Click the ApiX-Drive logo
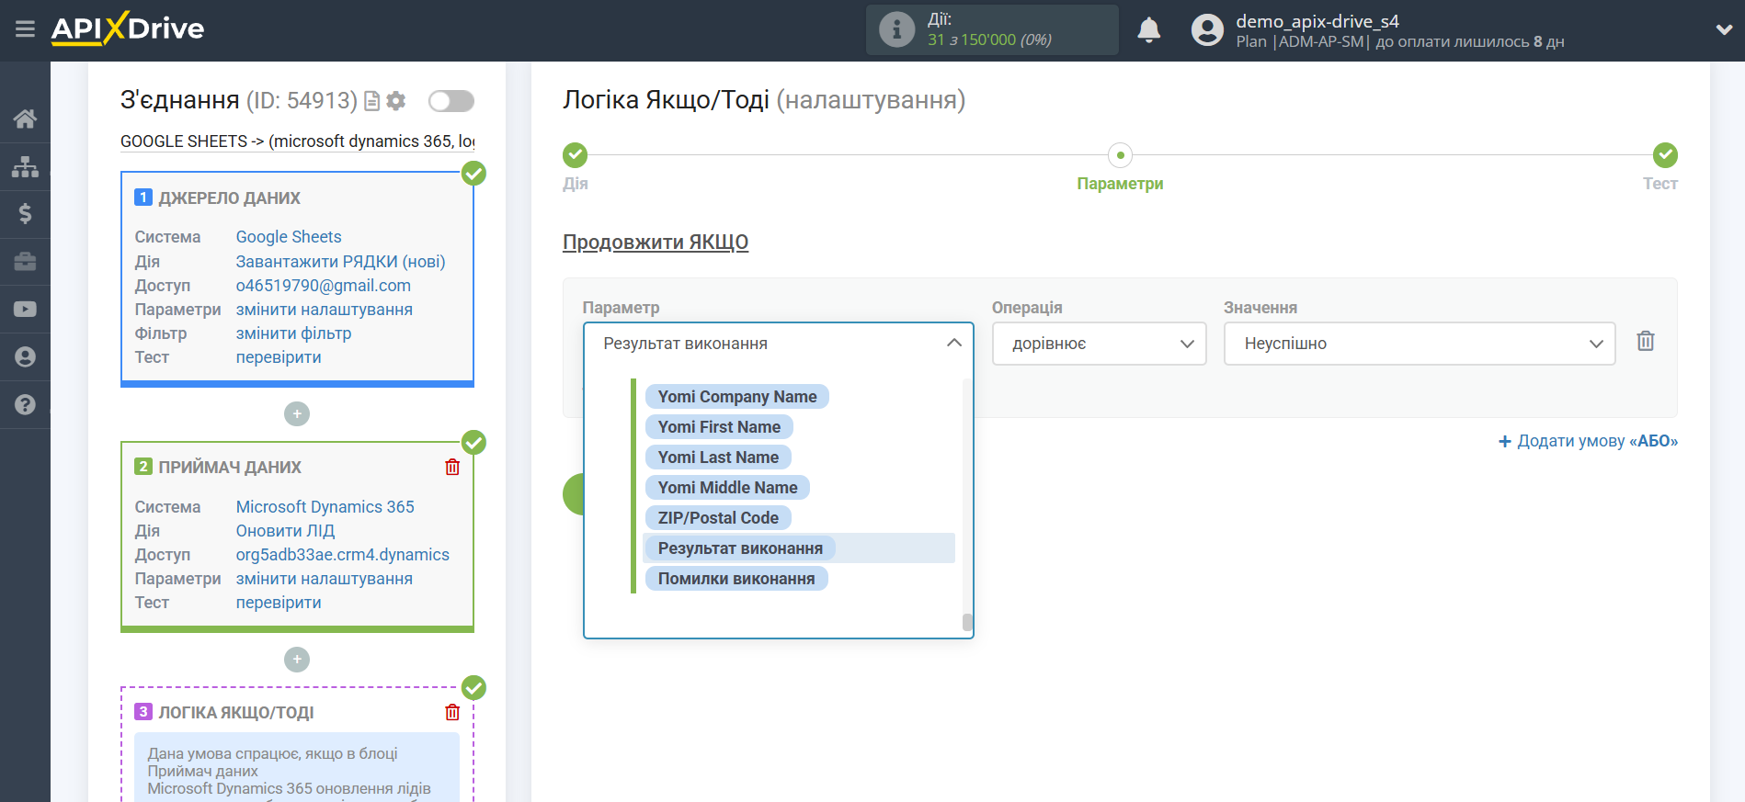 [x=128, y=28]
